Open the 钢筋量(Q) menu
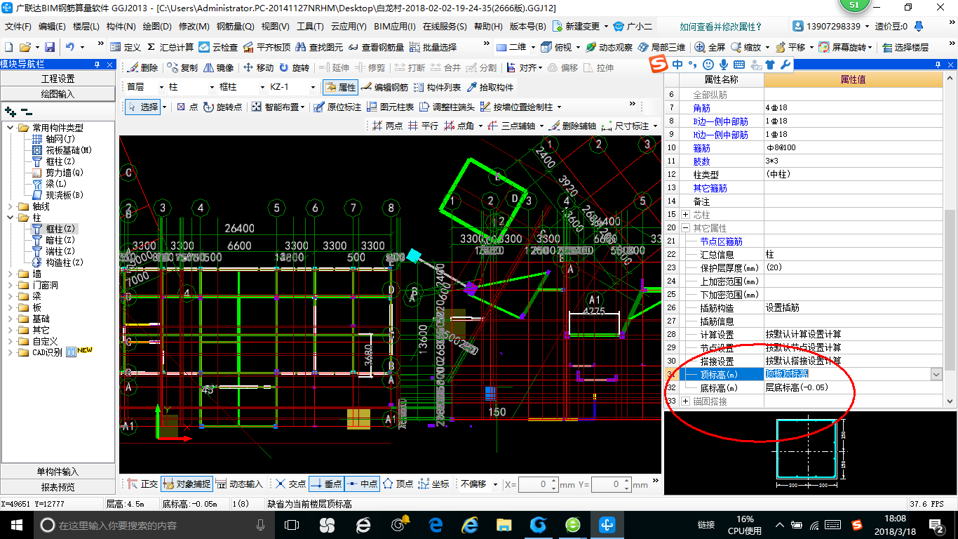Screen dimensions: 958x539 click(x=235, y=27)
